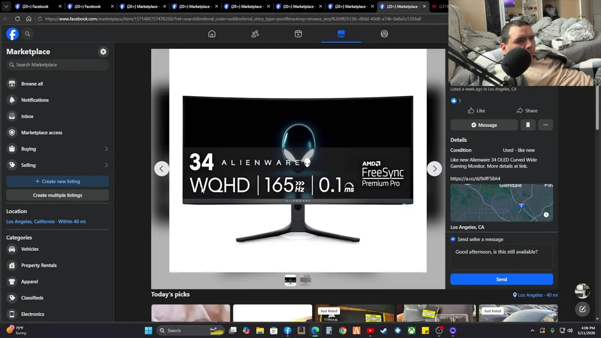Change location Los Angeles within 40 mi
Viewport: 601px width, 338px height.
pos(46,222)
